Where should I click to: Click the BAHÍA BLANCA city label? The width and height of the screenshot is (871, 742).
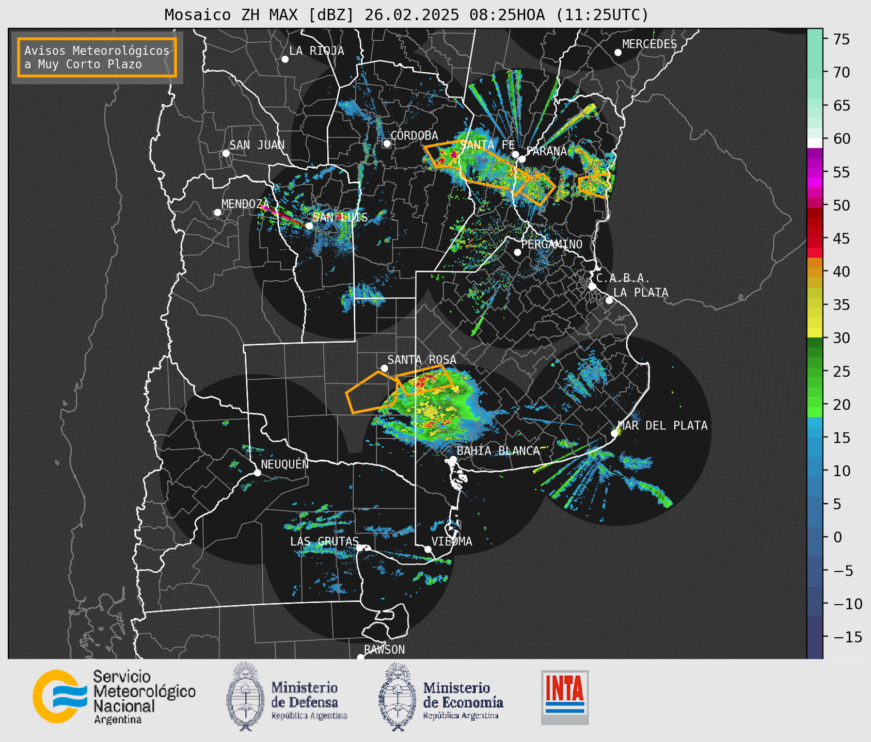[x=498, y=450]
